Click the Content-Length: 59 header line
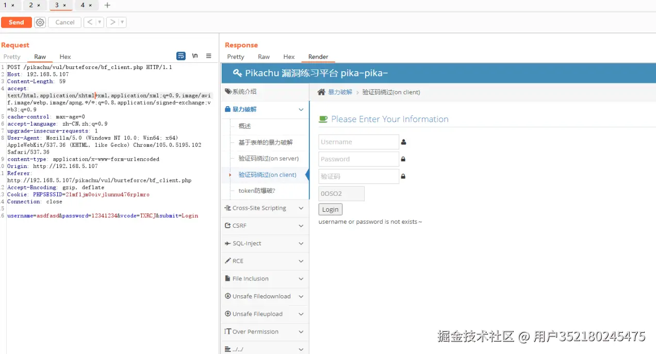 tap(37, 81)
